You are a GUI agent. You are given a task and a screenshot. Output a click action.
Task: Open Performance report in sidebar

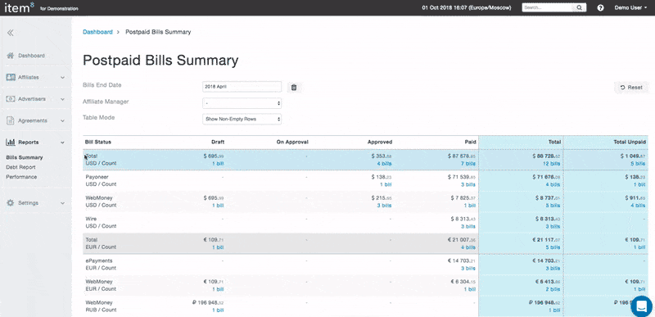pyautogui.click(x=21, y=177)
